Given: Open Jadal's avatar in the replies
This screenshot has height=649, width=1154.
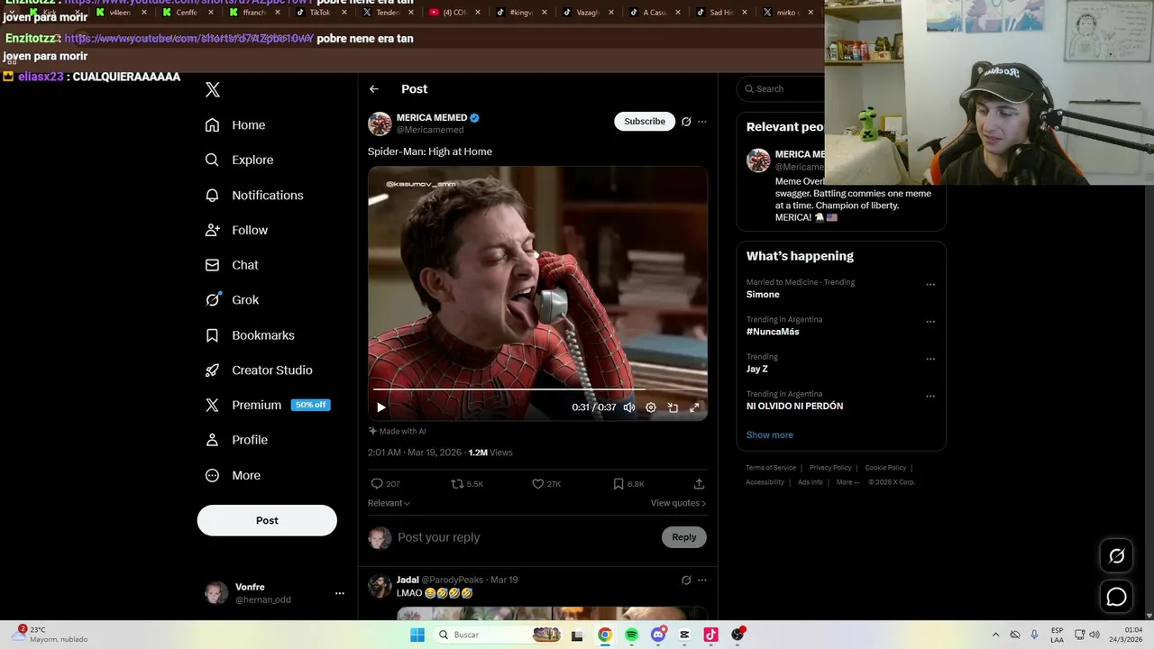Looking at the screenshot, I should [380, 586].
